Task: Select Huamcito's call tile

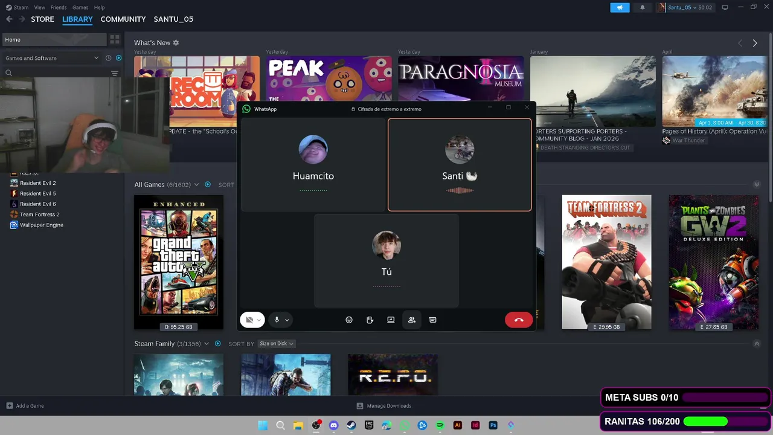Action: 313,164
